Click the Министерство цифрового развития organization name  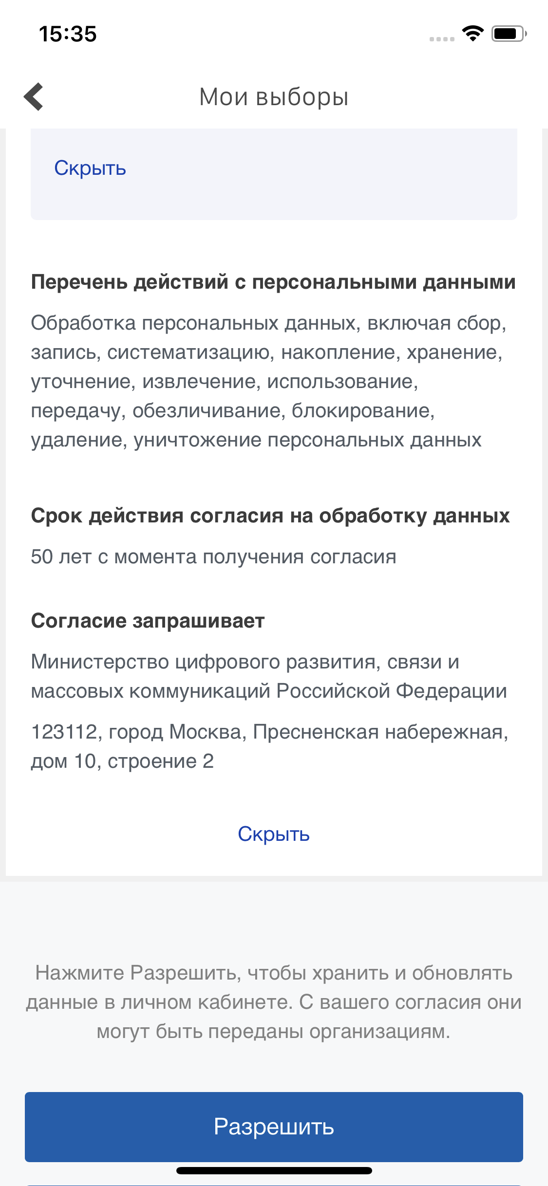pos(269,676)
